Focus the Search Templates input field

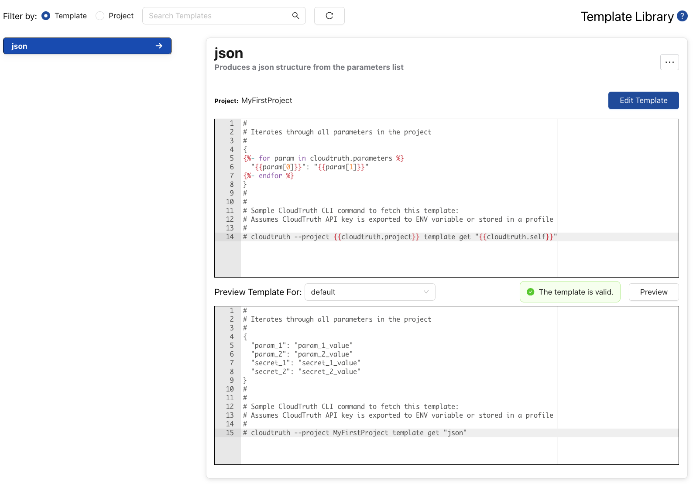[218, 16]
